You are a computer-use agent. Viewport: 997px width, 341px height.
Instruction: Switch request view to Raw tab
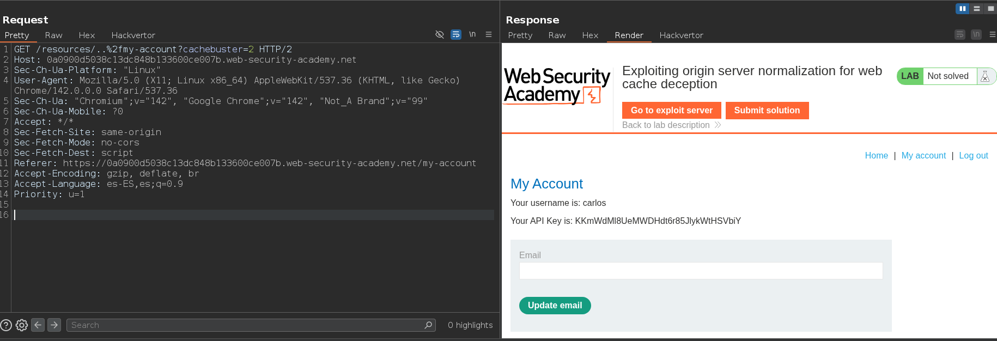53,35
